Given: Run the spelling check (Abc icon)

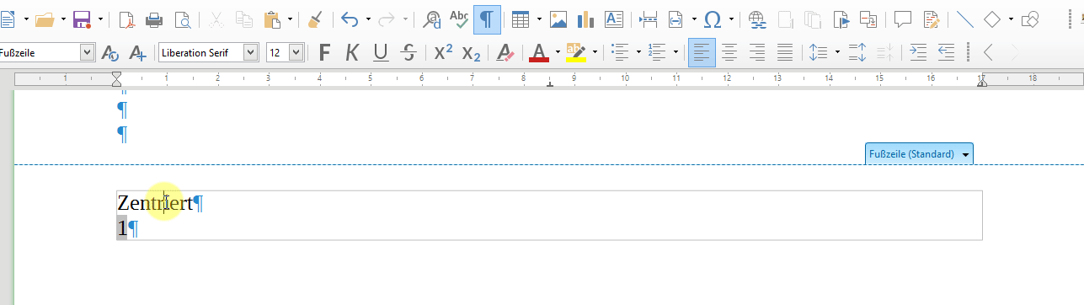Looking at the screenshot, I should point(459,19).
